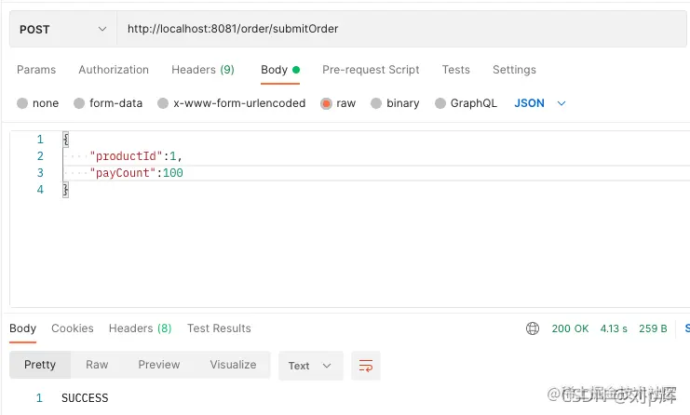Click the request URL field

[401, 29]
